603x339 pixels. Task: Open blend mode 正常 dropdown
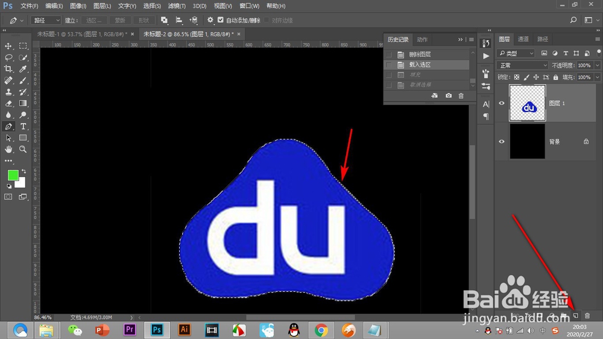click(523, 65)
